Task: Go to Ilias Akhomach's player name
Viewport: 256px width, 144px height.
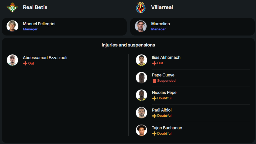Action: pos(166,57)
